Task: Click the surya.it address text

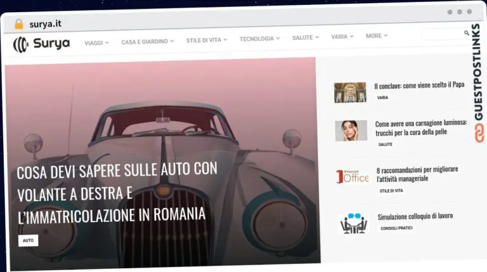Action: coord(46,24)
